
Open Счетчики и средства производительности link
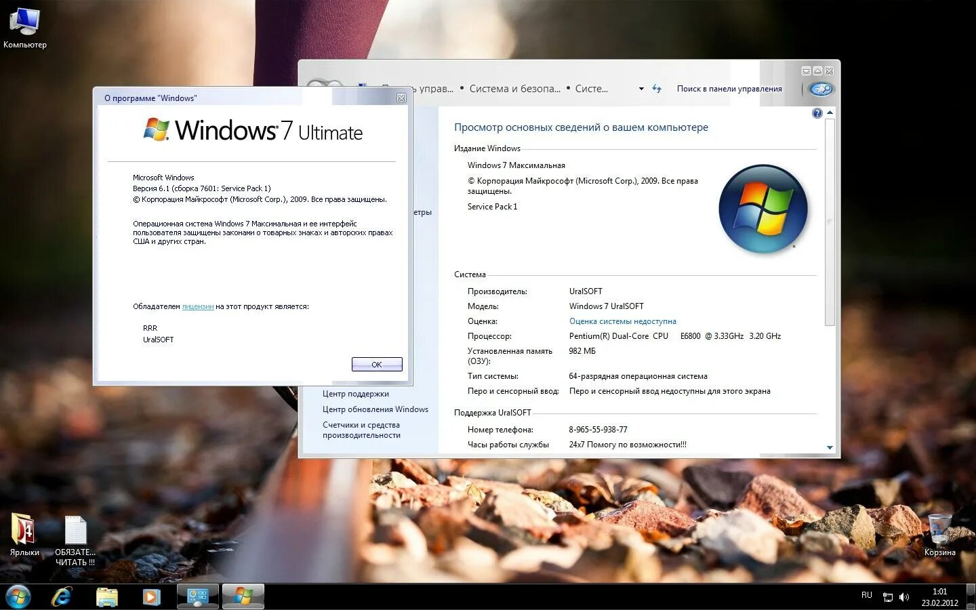[x=362, y=430]
